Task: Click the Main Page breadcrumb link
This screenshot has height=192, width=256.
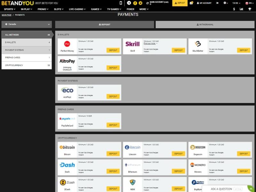Action: click(6, 15)
